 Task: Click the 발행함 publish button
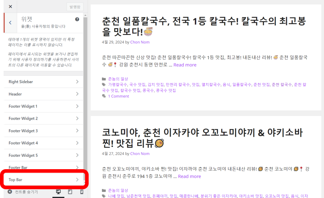click(75, 7)
